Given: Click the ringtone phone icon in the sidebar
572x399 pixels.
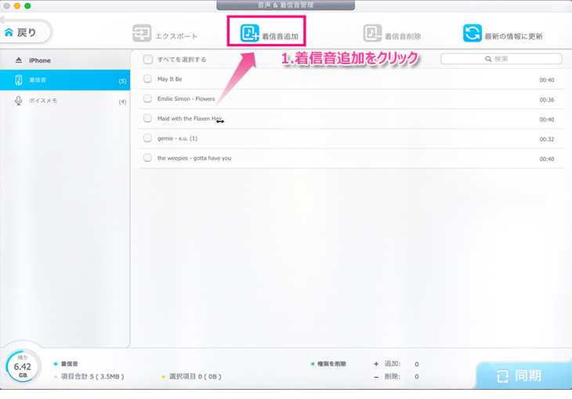Looking at the screenshot, I should [x=19, y=80].
